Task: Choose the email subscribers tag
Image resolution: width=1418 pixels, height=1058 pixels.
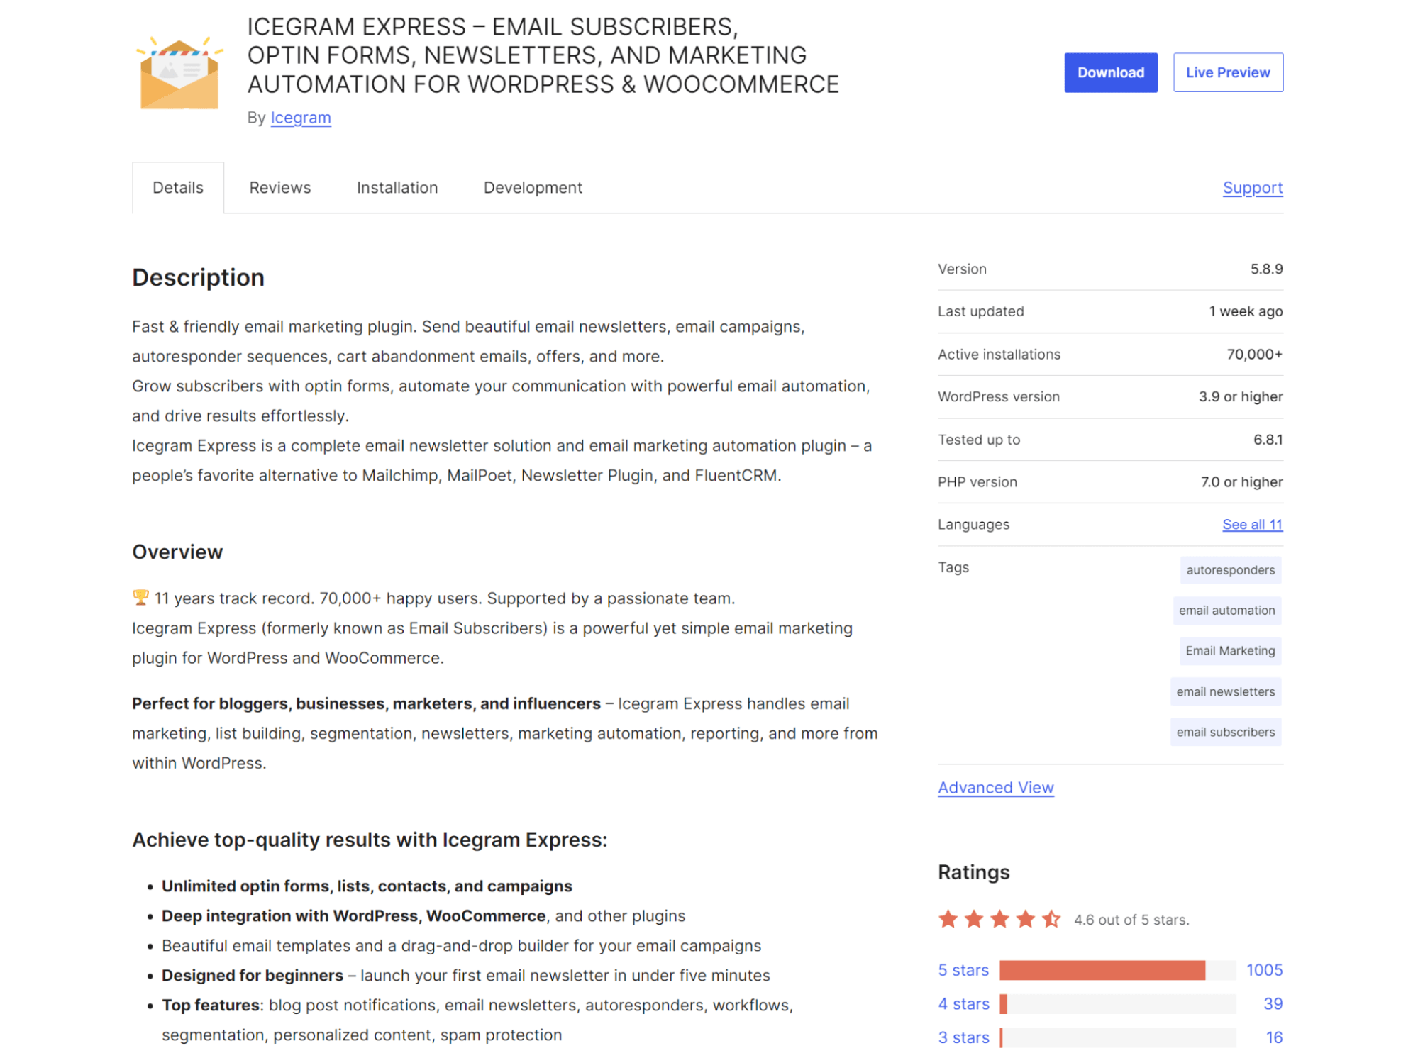Action: 1225,733
